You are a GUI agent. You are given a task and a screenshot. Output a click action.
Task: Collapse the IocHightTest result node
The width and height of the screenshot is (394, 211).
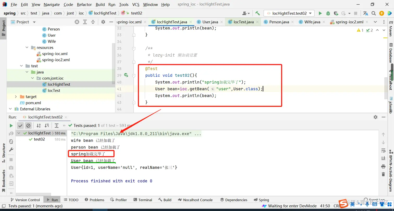19,133
